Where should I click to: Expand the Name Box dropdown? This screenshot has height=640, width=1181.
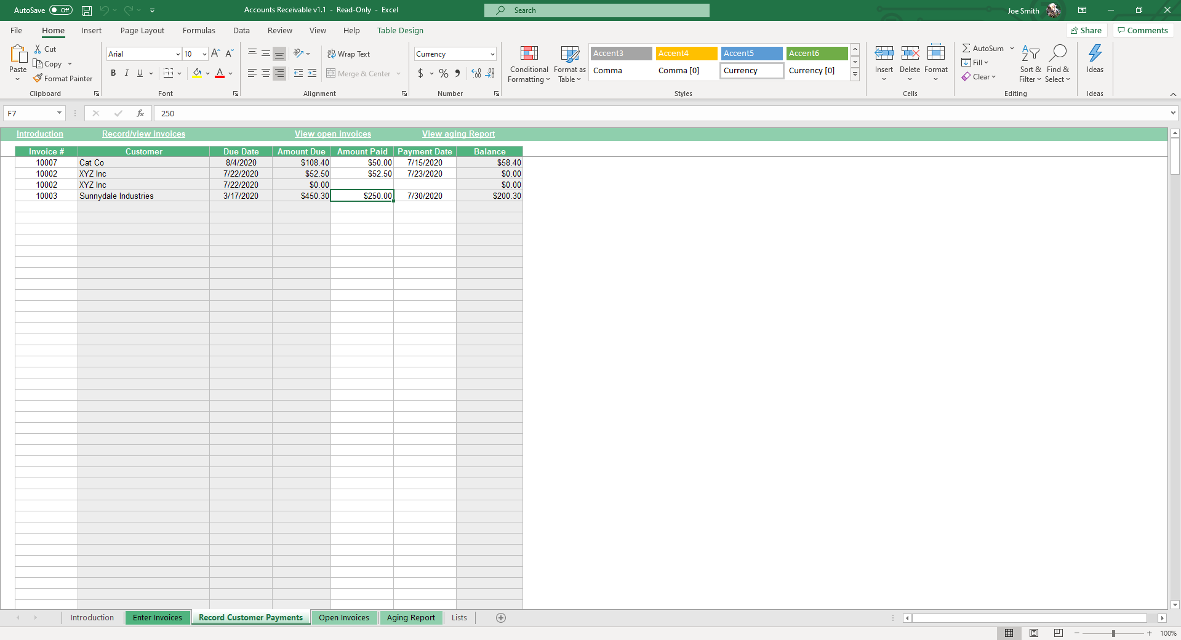coord(59,113)
